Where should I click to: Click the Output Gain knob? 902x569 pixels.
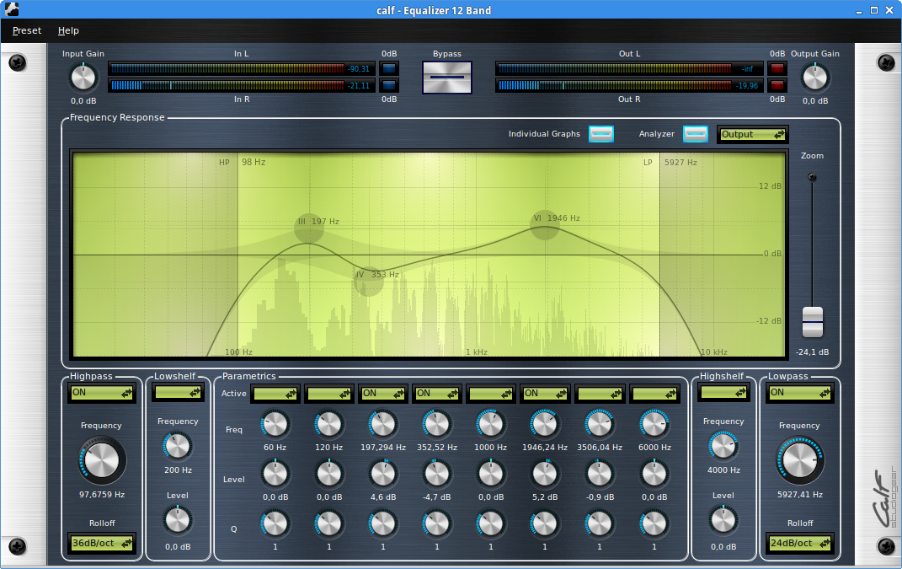pyautogui.click(x=814, y=78)
